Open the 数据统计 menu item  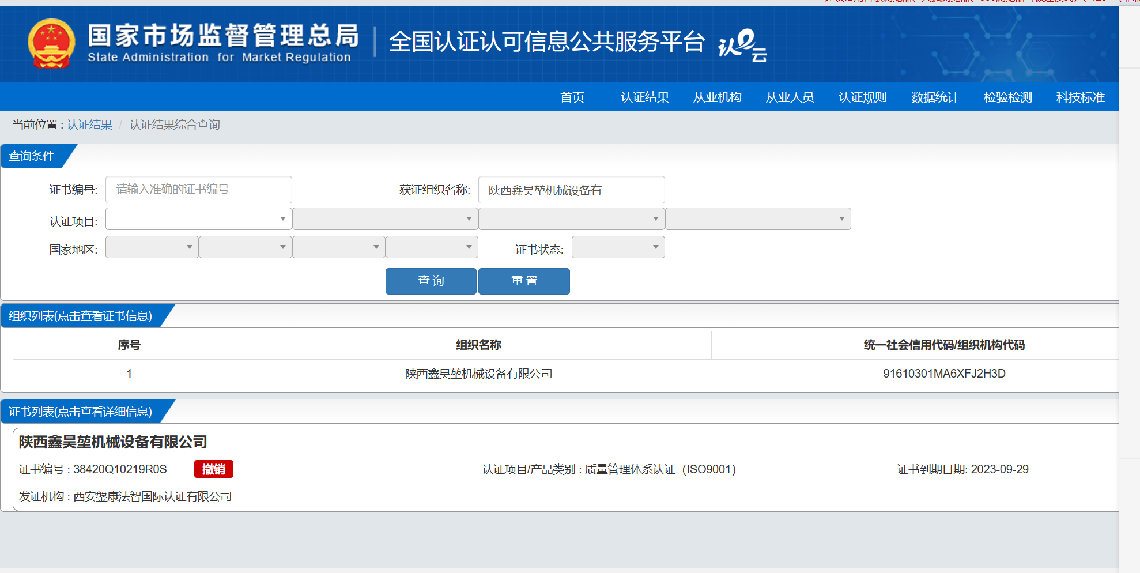pyautogui.click(x=935, y=97)
